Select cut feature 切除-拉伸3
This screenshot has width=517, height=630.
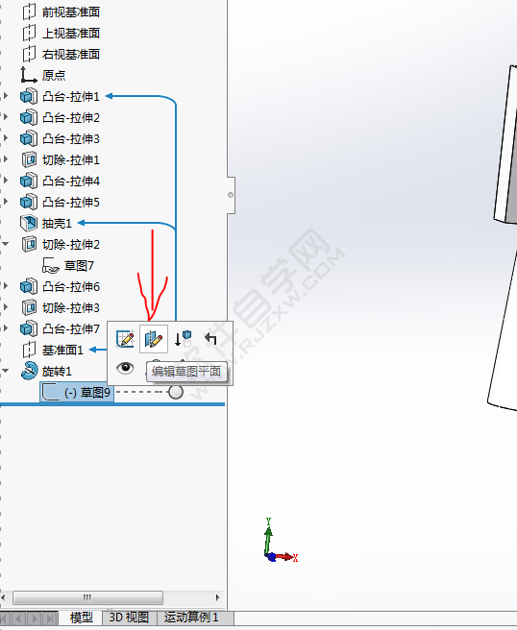pyautogui.click(x=71, y=307)
